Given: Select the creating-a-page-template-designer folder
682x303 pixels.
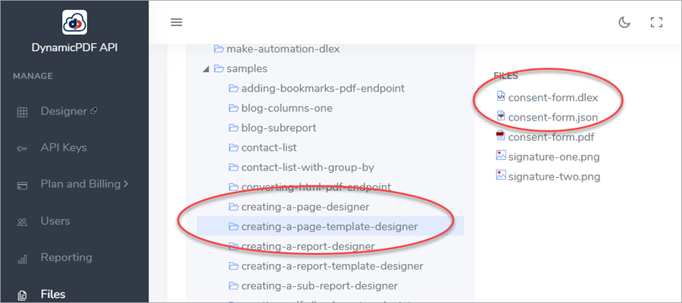Looking at the screenshot, I should [329, 226].
